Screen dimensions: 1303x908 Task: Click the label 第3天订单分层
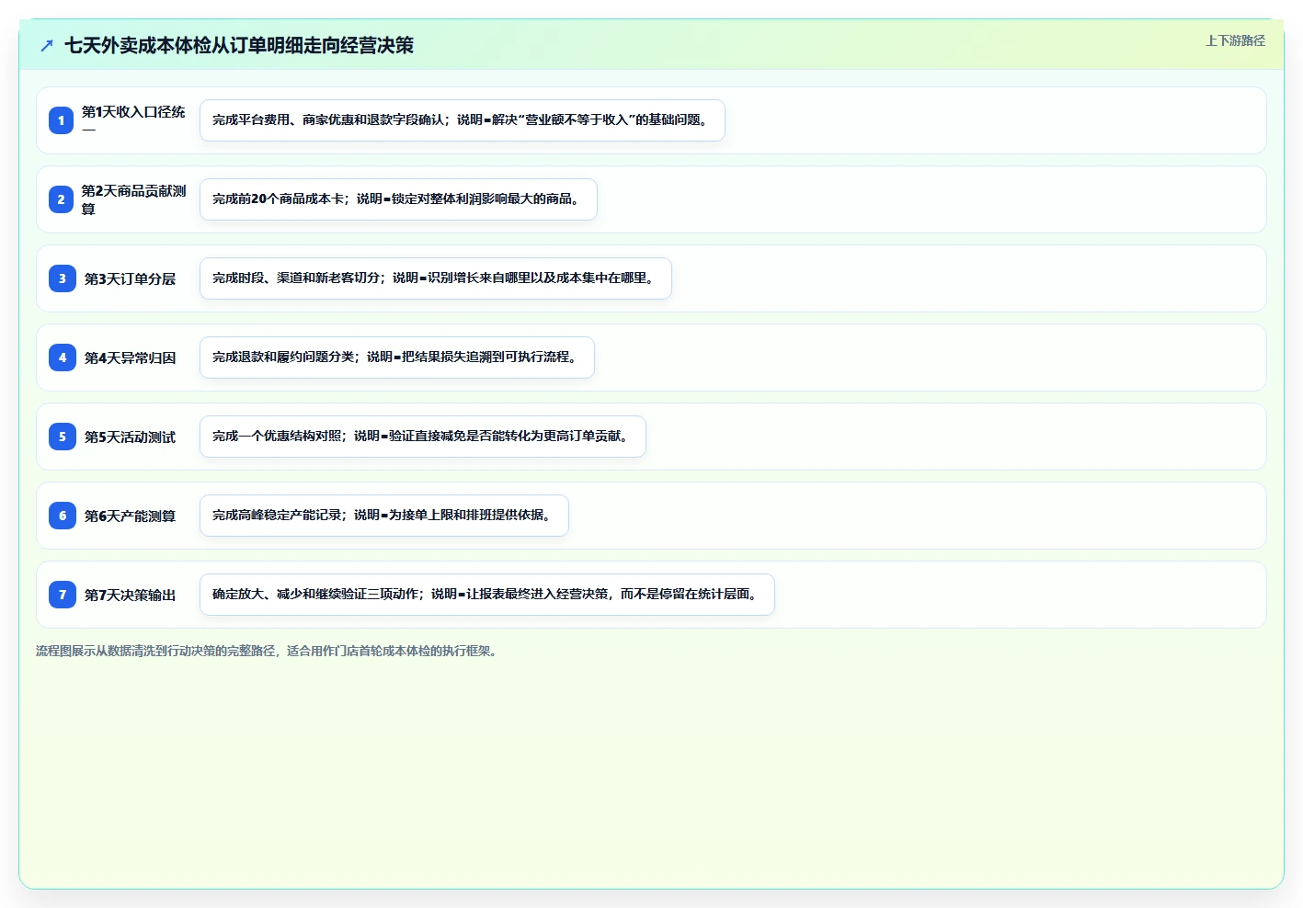pos(130,278)
